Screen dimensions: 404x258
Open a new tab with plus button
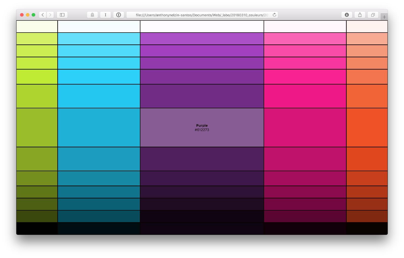point(384,17)
